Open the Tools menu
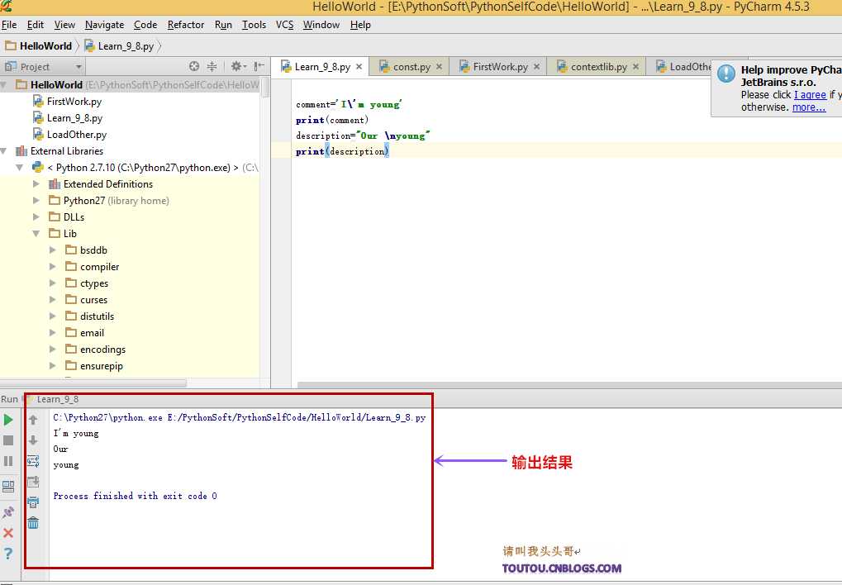 (254, 25)
